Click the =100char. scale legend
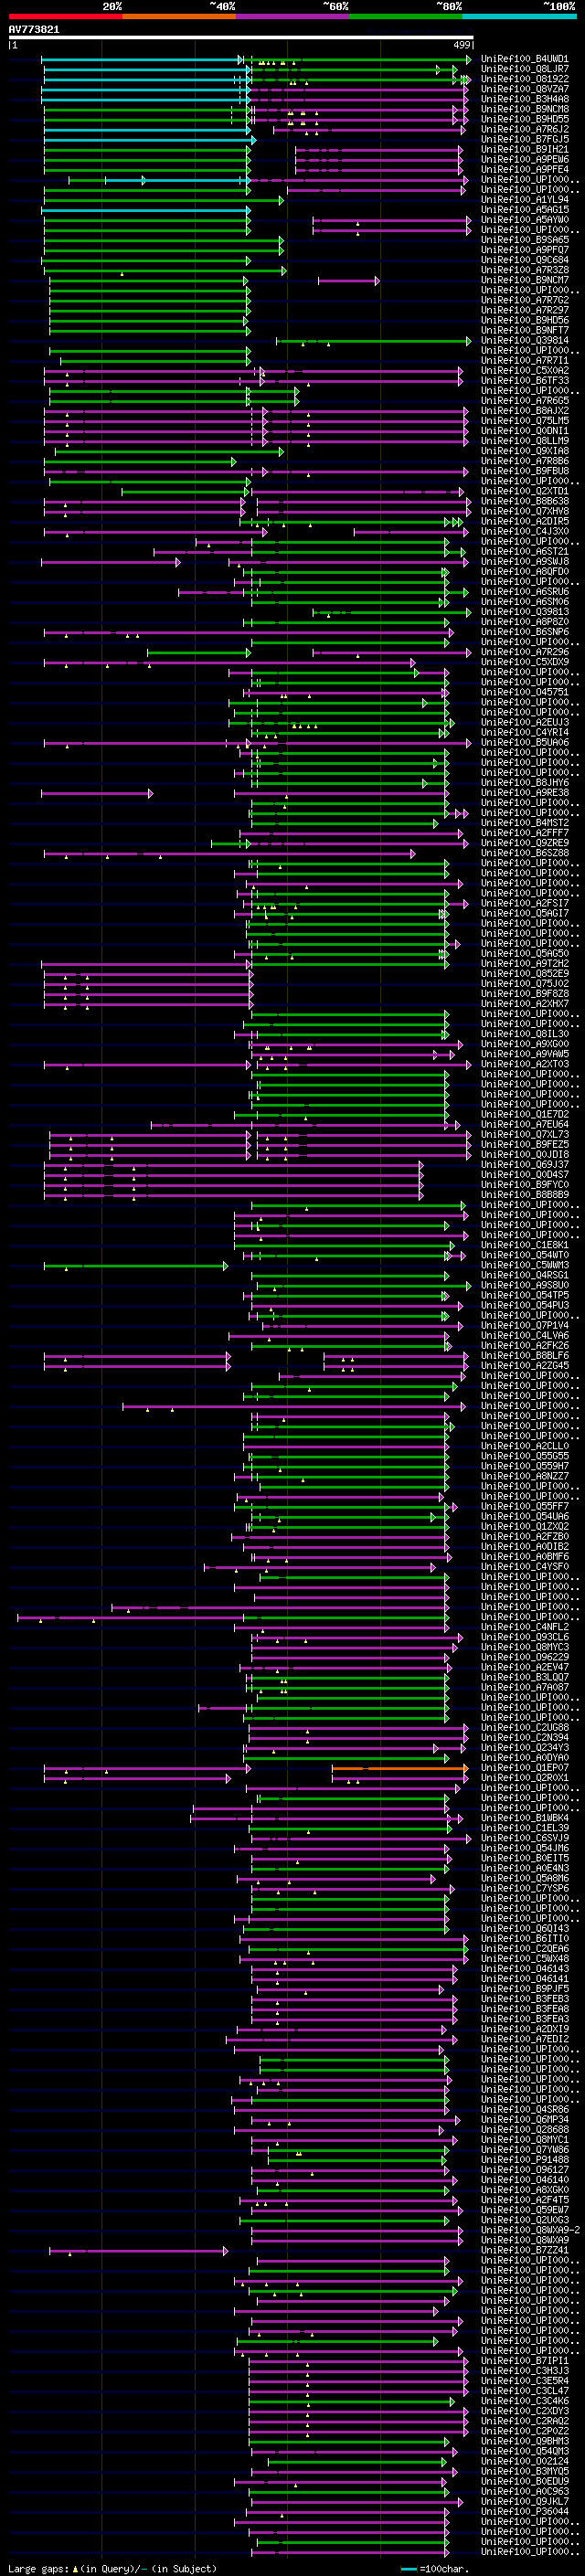The image size is (585, 2576). 434,2569
